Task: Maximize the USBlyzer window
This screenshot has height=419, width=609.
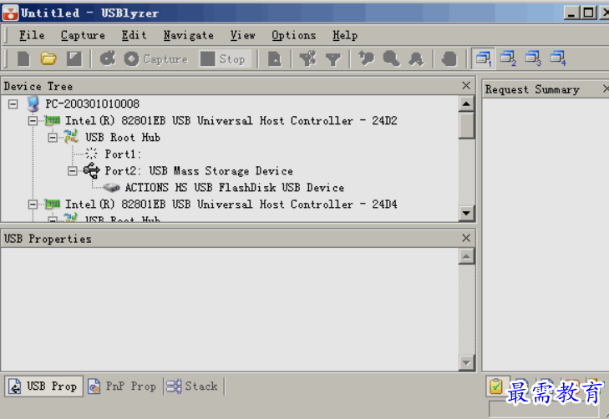Action: coord(588,13)
